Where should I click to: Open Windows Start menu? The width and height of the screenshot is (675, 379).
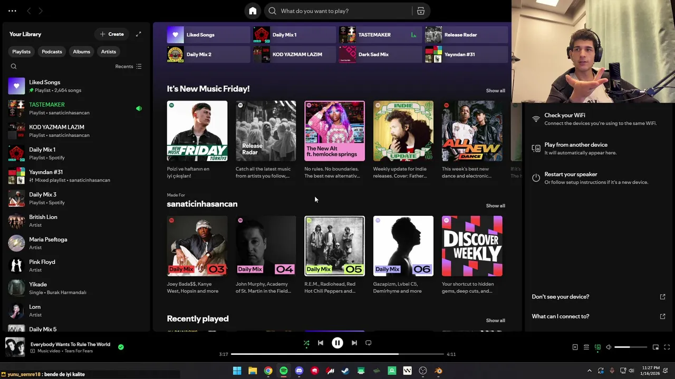237,371
